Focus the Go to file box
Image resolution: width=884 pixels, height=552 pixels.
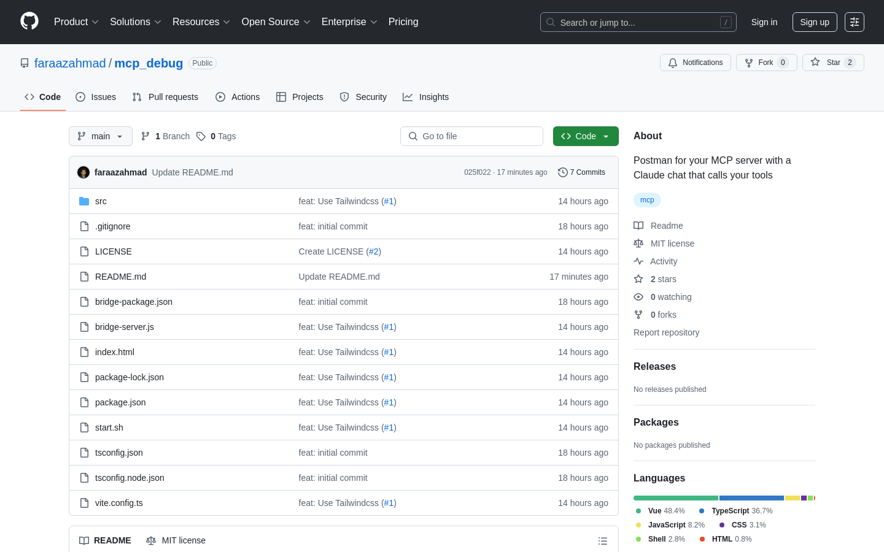click(x=471, y=136)
